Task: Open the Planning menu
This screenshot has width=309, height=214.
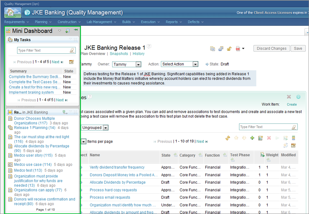Action: pyautogui.click(x=43, y=22)
